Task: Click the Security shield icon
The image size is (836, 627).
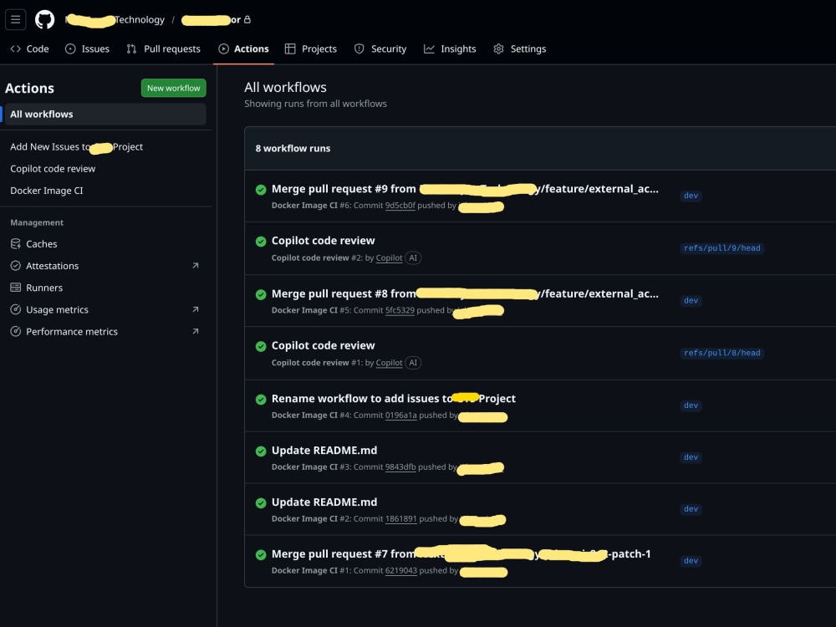Action: tap(359, 49)
